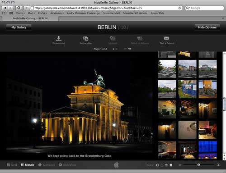Click the Tell a Friend envelope icon
The image size is (226, 173).
tap(167, 38)
